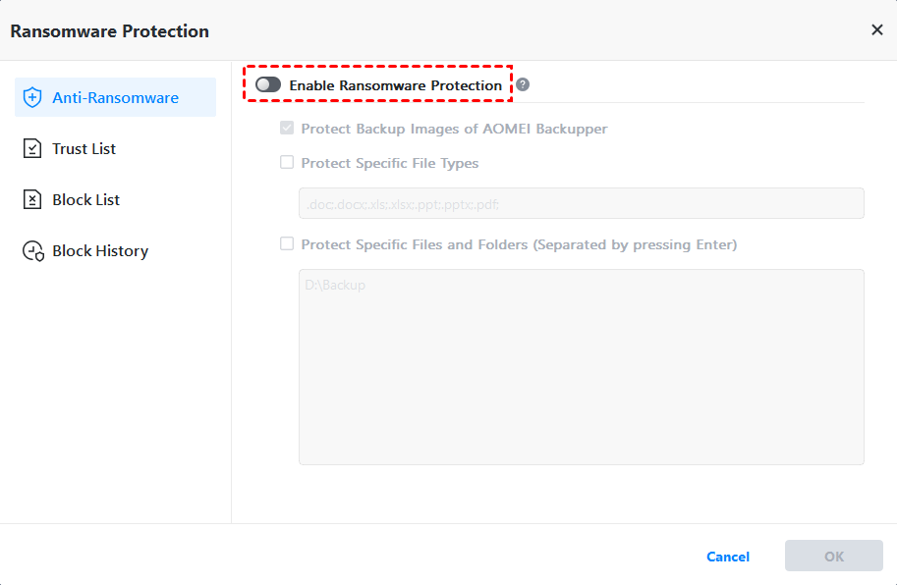This screenshot has width=897, height=585.
Task: Open the Block List section
Action: click(x=86, y=199)
